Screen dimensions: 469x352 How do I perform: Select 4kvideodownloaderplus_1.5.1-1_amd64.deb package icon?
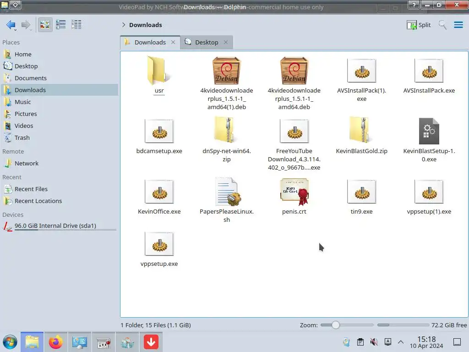click(294, 71)
